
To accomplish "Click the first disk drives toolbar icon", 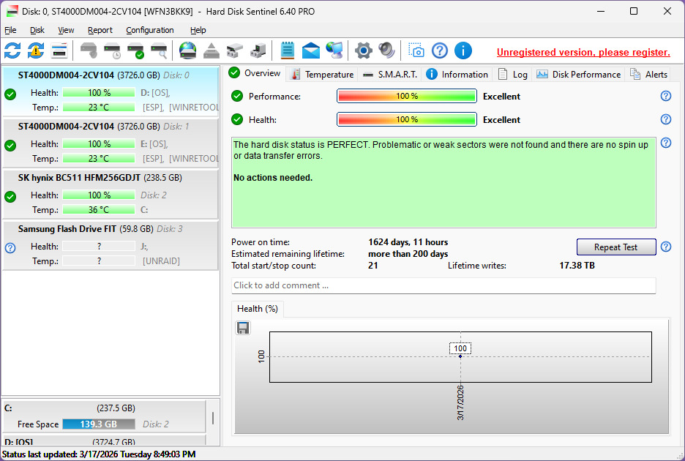I will coord(235,50).
